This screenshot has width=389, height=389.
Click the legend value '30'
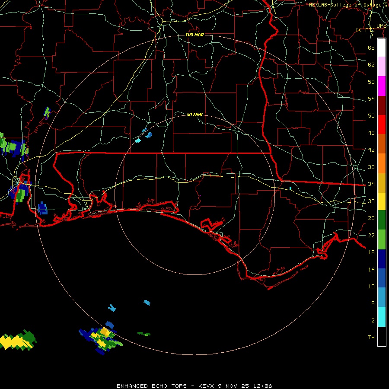point(371,201)
